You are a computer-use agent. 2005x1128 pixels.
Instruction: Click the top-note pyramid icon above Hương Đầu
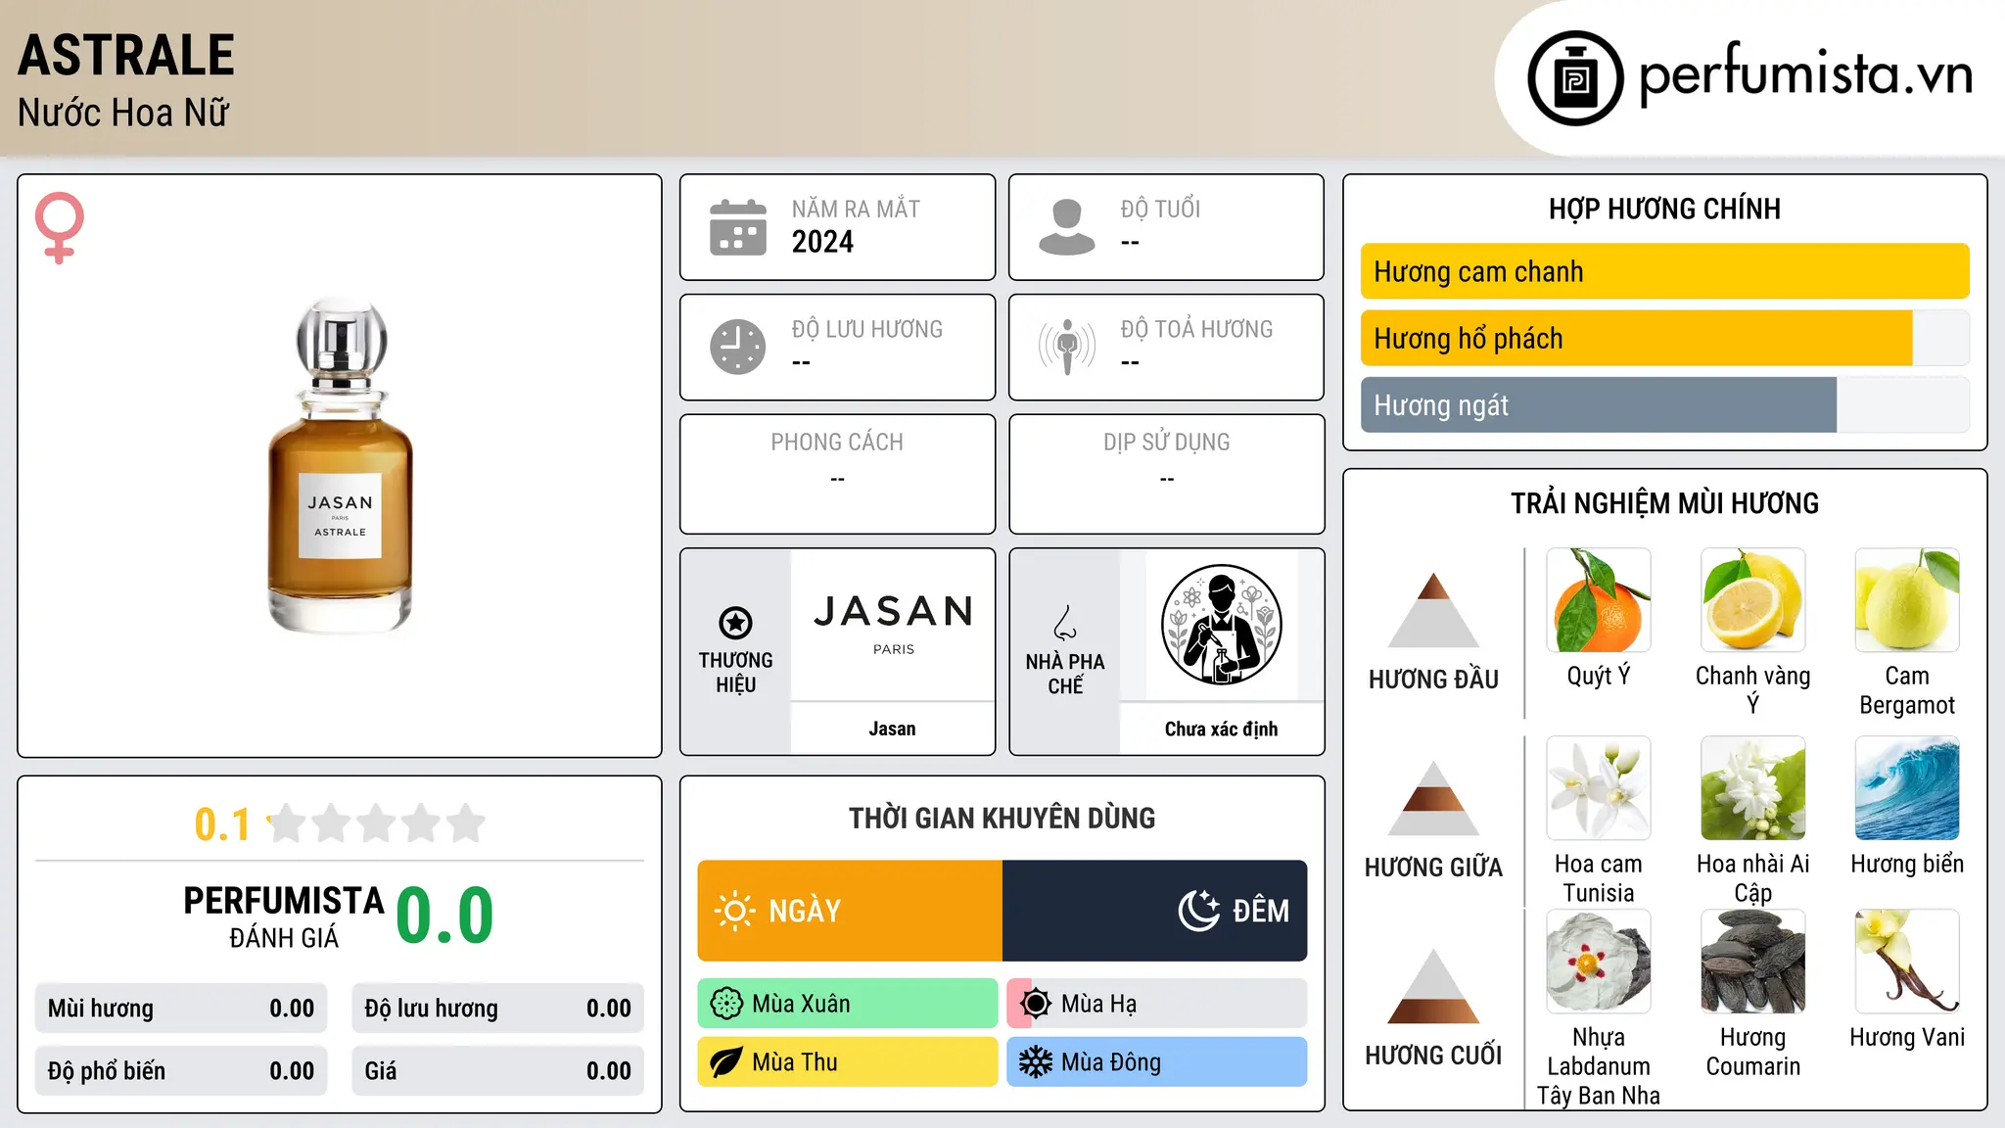1433,610
